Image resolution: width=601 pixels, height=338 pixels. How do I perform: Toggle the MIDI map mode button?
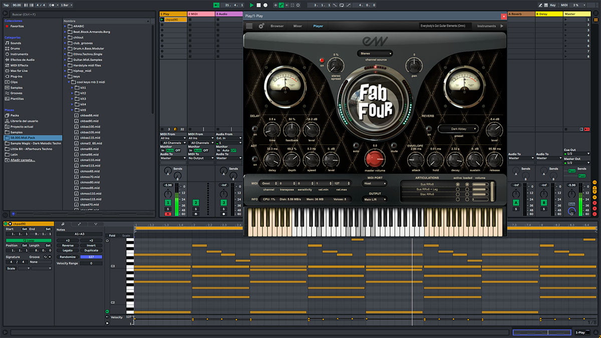(x=564, y=5)
